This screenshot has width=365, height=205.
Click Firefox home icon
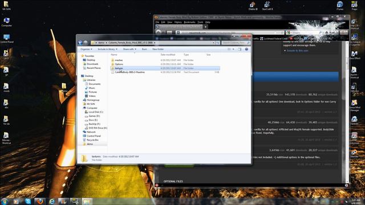click(327, 33)
